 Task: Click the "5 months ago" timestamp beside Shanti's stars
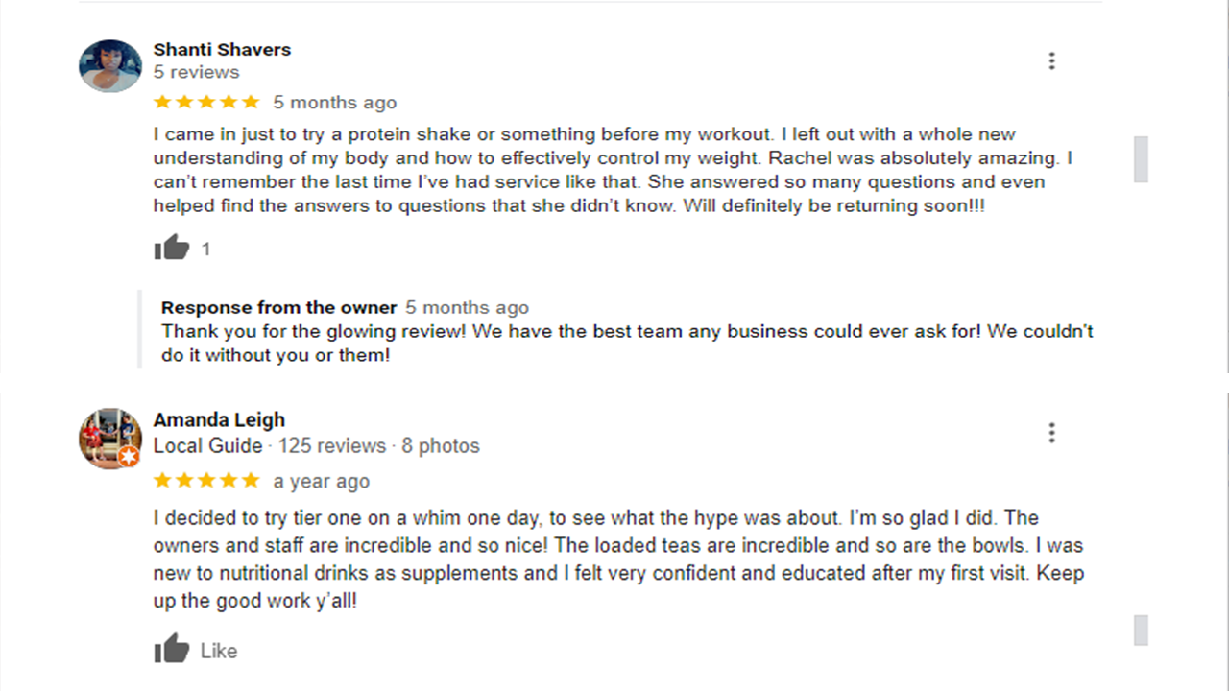(x=334, y=103)
